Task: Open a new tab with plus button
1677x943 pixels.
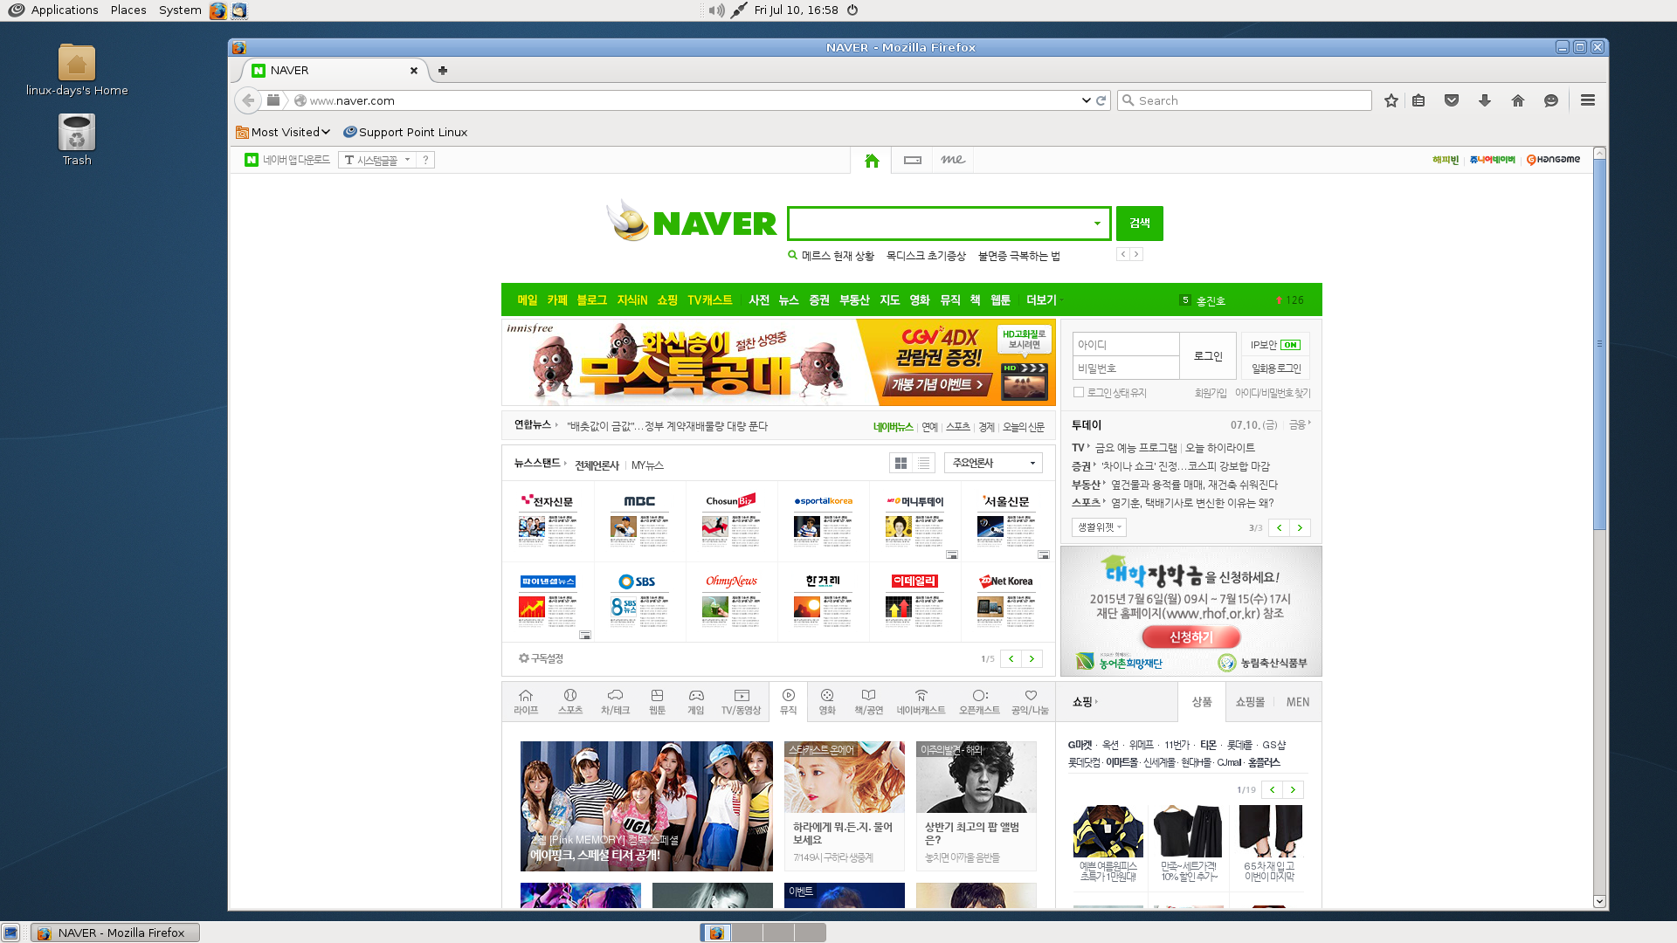Action: [x=443, y=71]
